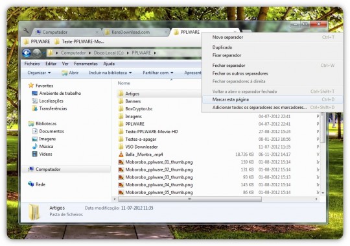Image resolution: width=350 pixels, height=246 pixels.
Task: Open the Editar menu
Action: coord(51,64)
